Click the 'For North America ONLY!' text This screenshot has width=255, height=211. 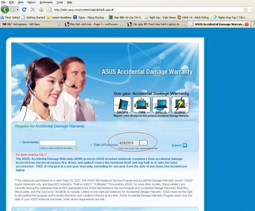[x=31, y=155]
